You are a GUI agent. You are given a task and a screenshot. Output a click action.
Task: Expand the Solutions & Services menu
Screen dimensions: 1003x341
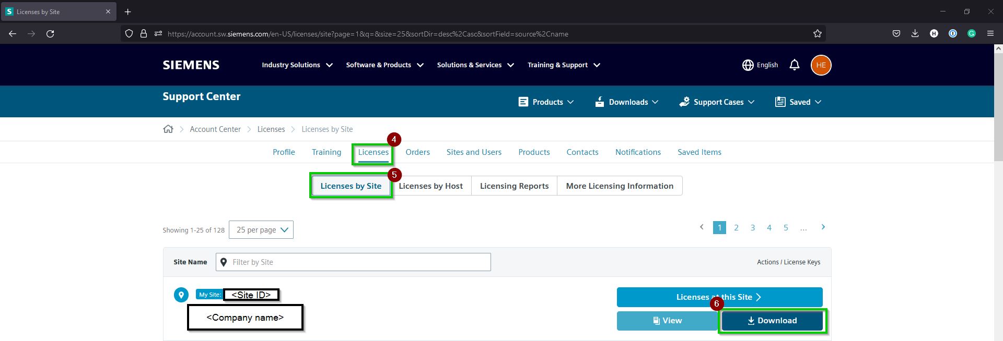click(x=476, y=65)
